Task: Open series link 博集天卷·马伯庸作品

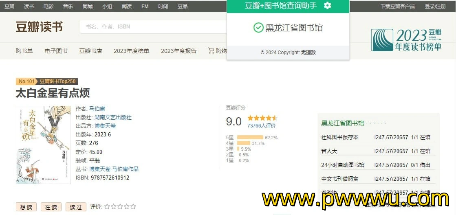Action: tap(114, 169)
